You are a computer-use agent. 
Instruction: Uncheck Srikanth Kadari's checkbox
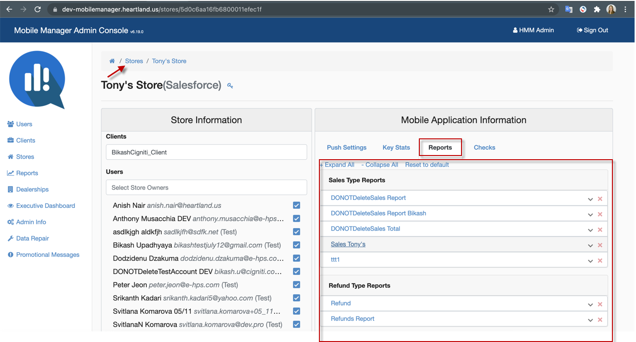click(x=297, y=298)
